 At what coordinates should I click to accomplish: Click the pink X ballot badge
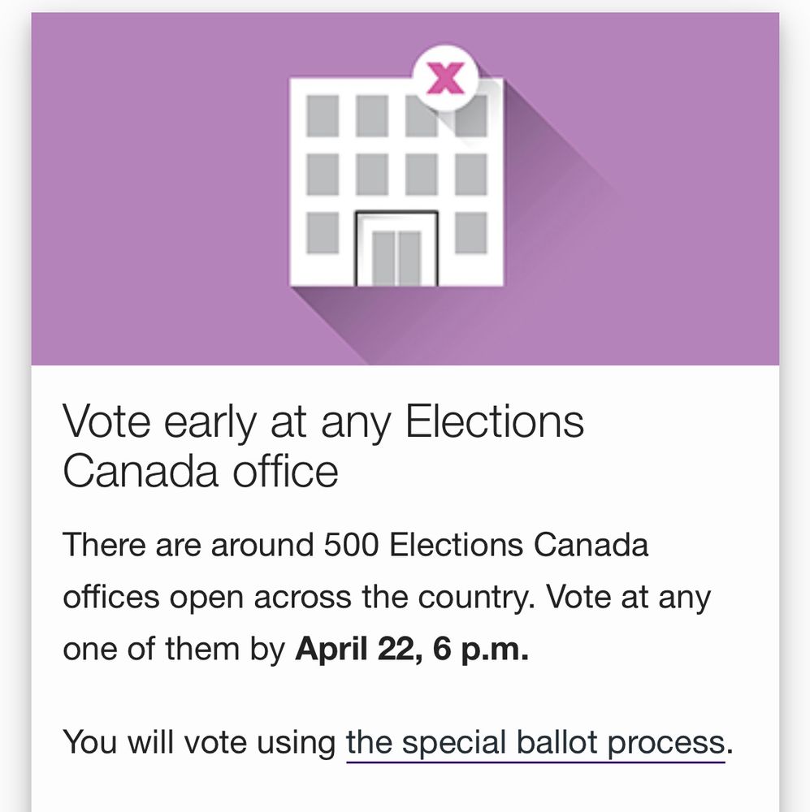click(x=445, y=78)
